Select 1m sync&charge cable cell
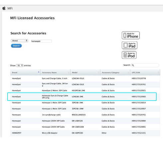The width and height of the screenshot is (163, 163). pyautogui.click(x=51, y=115)
